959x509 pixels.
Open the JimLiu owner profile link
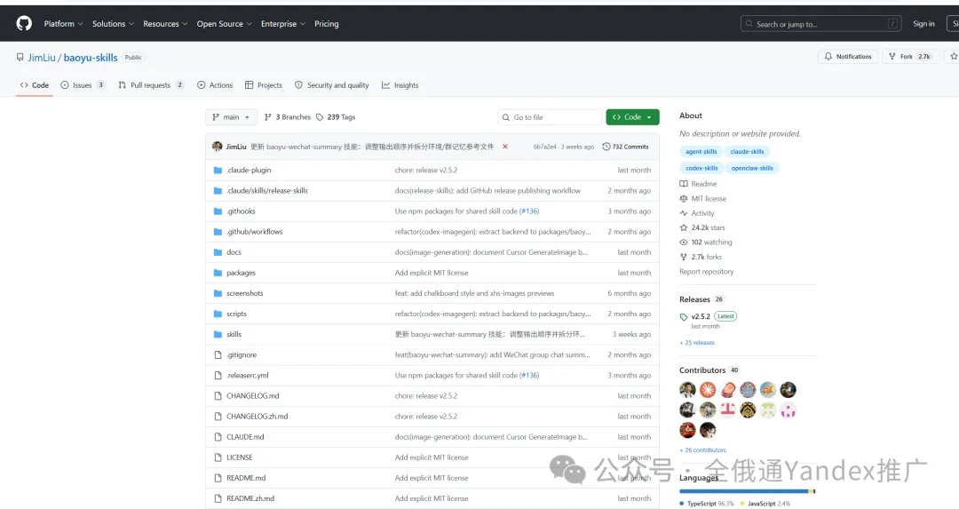[x=42, y=58]
